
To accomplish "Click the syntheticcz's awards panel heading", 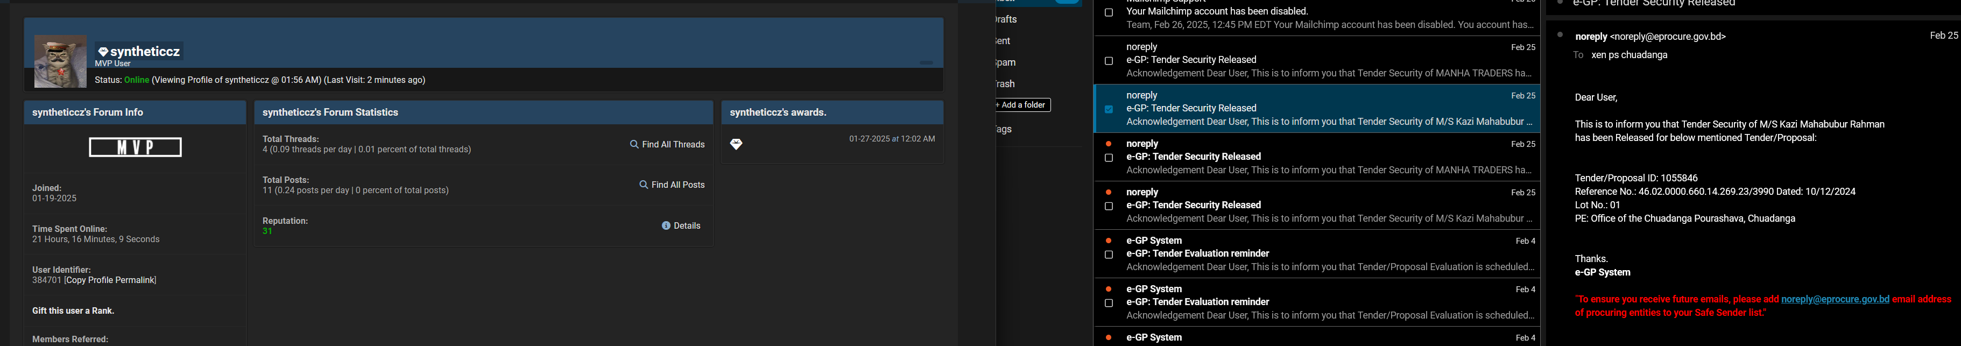I will tap(778, 112).
